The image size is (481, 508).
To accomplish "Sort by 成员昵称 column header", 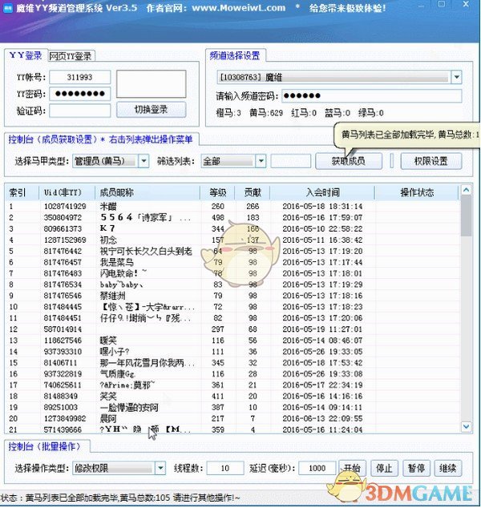I will [148, 193].
